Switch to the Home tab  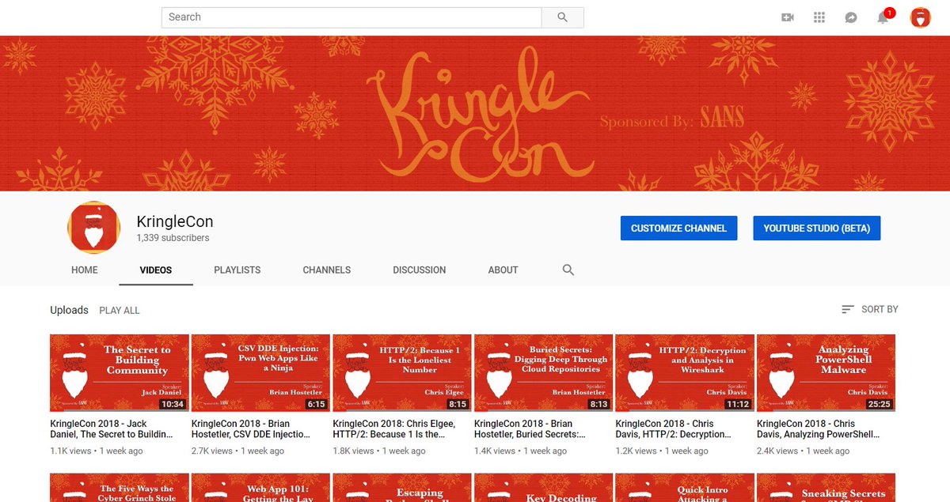(85, 270)
